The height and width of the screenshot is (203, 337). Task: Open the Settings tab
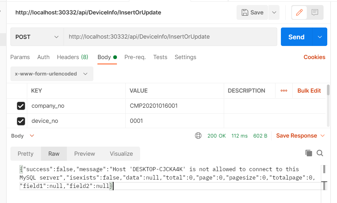pos(185,57)
